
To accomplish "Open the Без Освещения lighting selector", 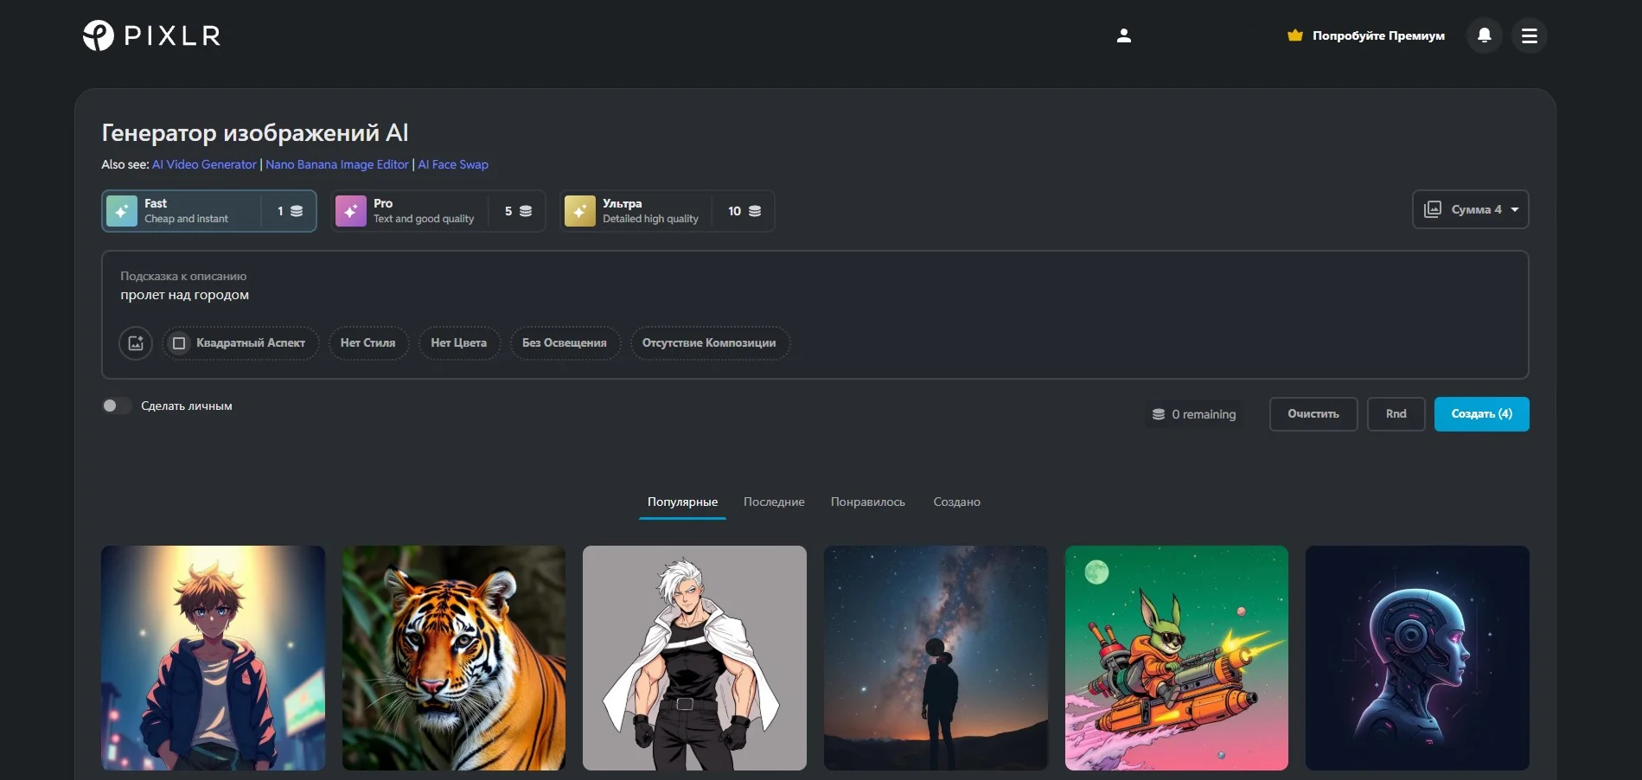I will (565, 343).
